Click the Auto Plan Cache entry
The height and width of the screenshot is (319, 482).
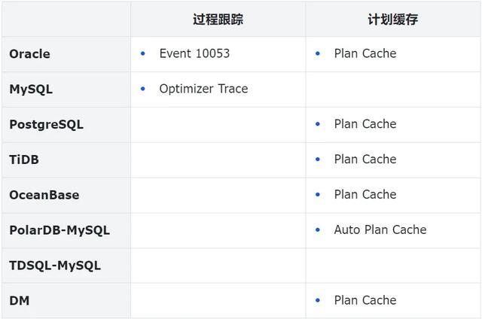(380, 229)
